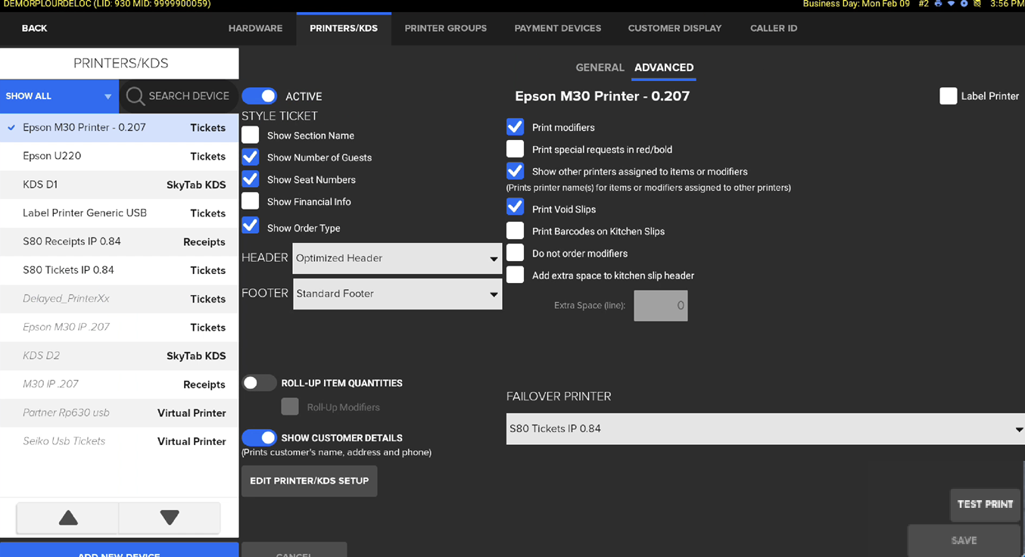Open the FOOTER dropdown

tap(397, 294)
